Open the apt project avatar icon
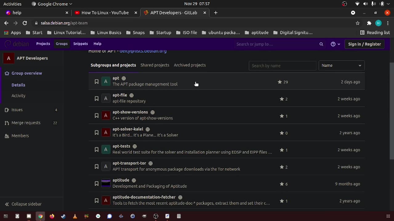This screenshot has width=394, height=221. [106, 81]
